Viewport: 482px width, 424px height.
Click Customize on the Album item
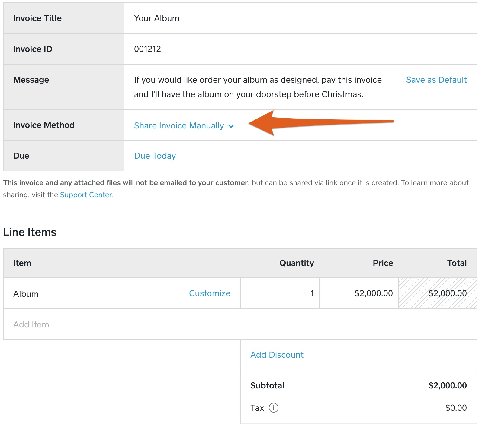(210, 293)
